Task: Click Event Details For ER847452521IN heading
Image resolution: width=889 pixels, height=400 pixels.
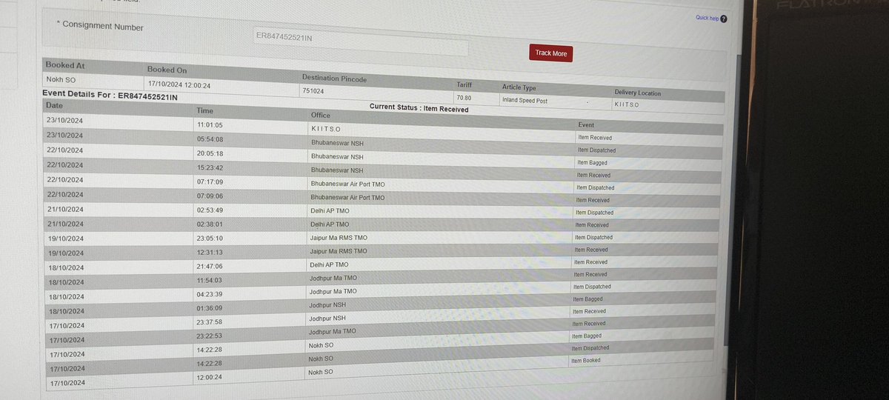Action: click(110, 96)
